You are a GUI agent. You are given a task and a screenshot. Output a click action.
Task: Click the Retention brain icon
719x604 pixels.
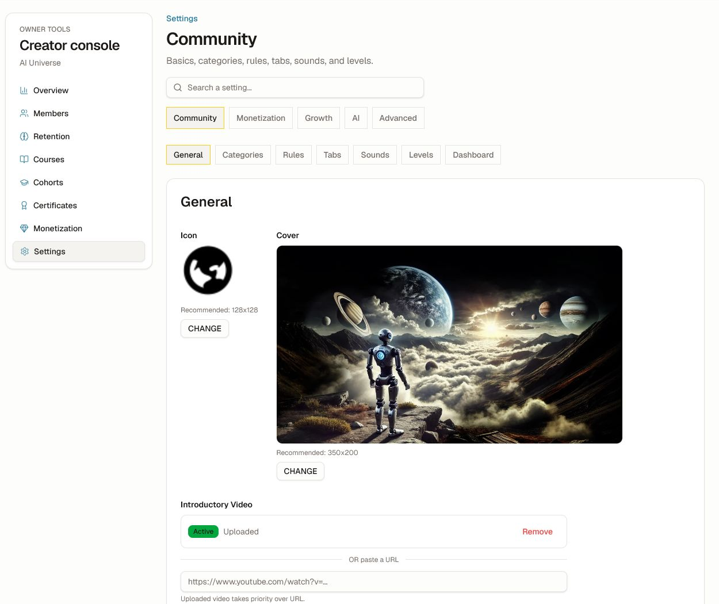(x=24, y=136)
